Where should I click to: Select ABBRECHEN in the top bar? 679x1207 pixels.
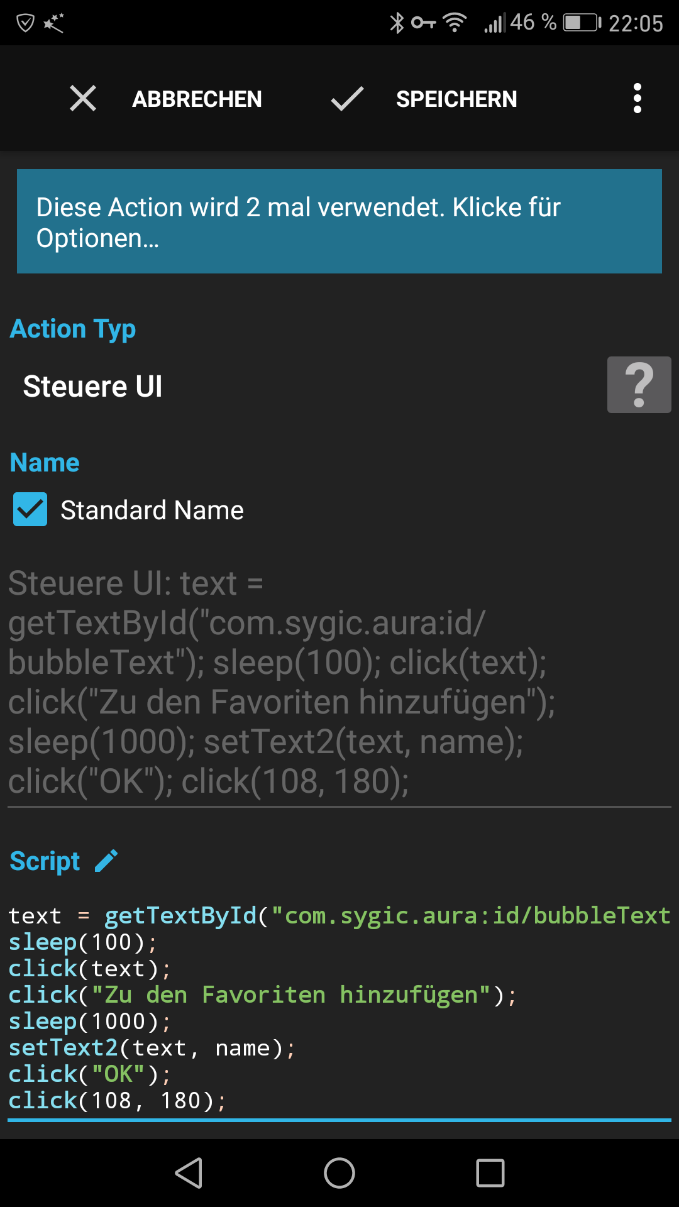196,99
